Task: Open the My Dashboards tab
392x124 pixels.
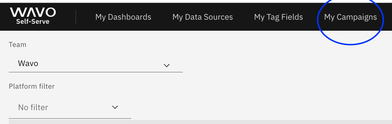Action: pyautogui.click(x=123, y=17)
